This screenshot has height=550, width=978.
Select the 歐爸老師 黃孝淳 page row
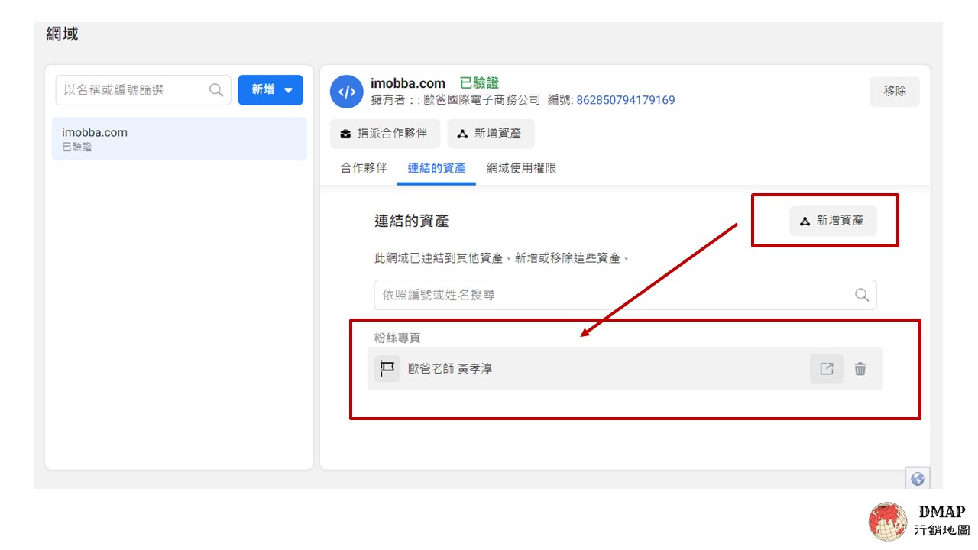tap(625, 369)
